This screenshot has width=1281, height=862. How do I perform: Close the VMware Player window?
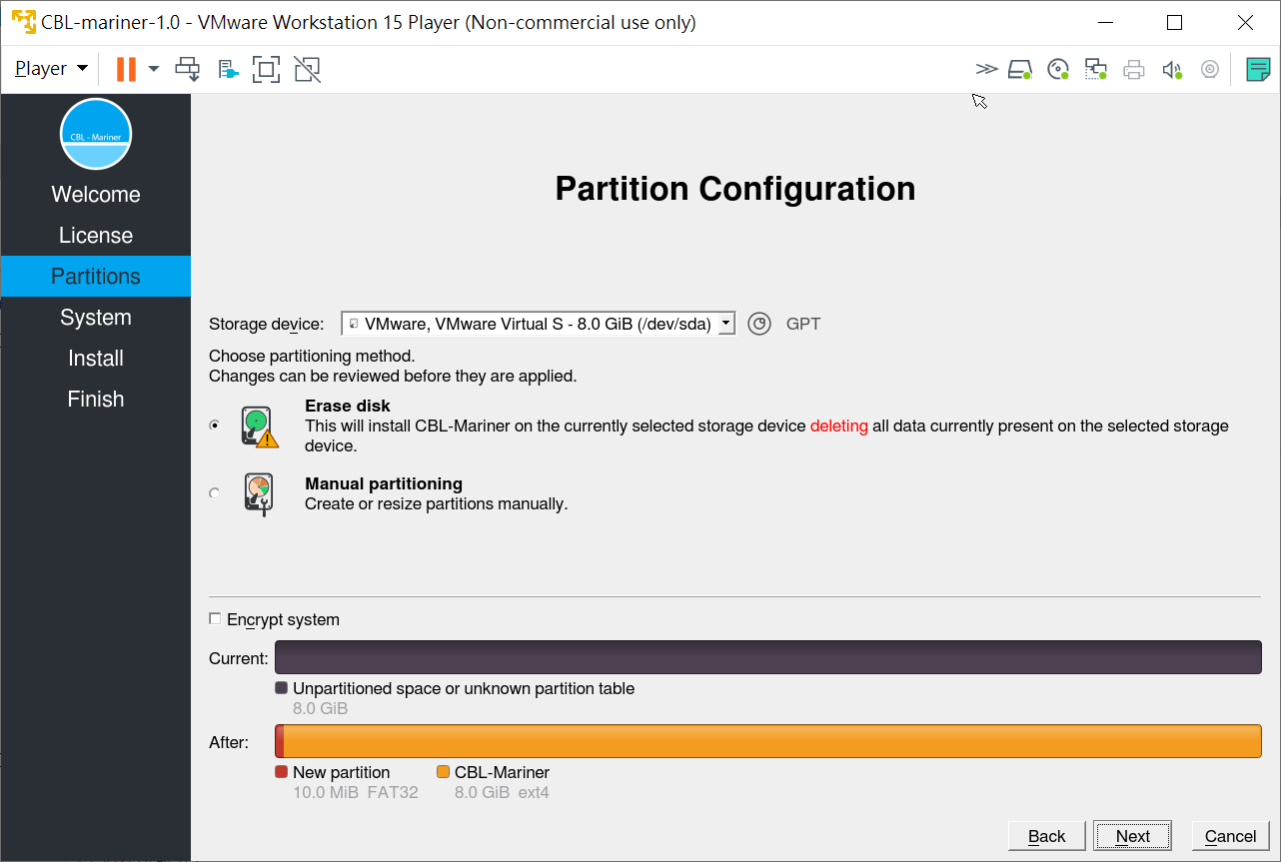1245,22
